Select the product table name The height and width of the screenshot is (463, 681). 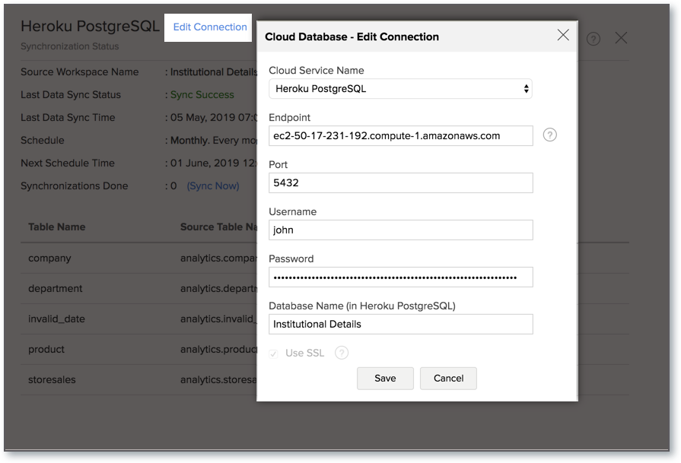tap(46, 349)
